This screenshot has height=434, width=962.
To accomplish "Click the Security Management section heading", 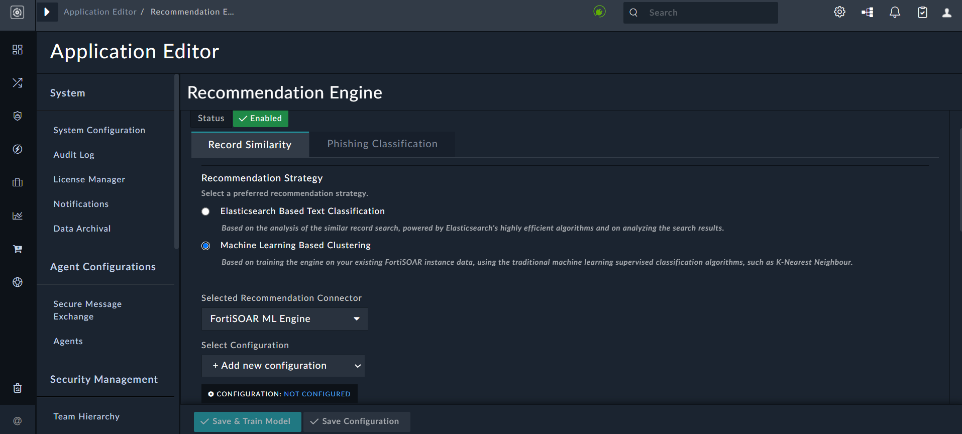I will pyautogui.click(x=104, y=379).
